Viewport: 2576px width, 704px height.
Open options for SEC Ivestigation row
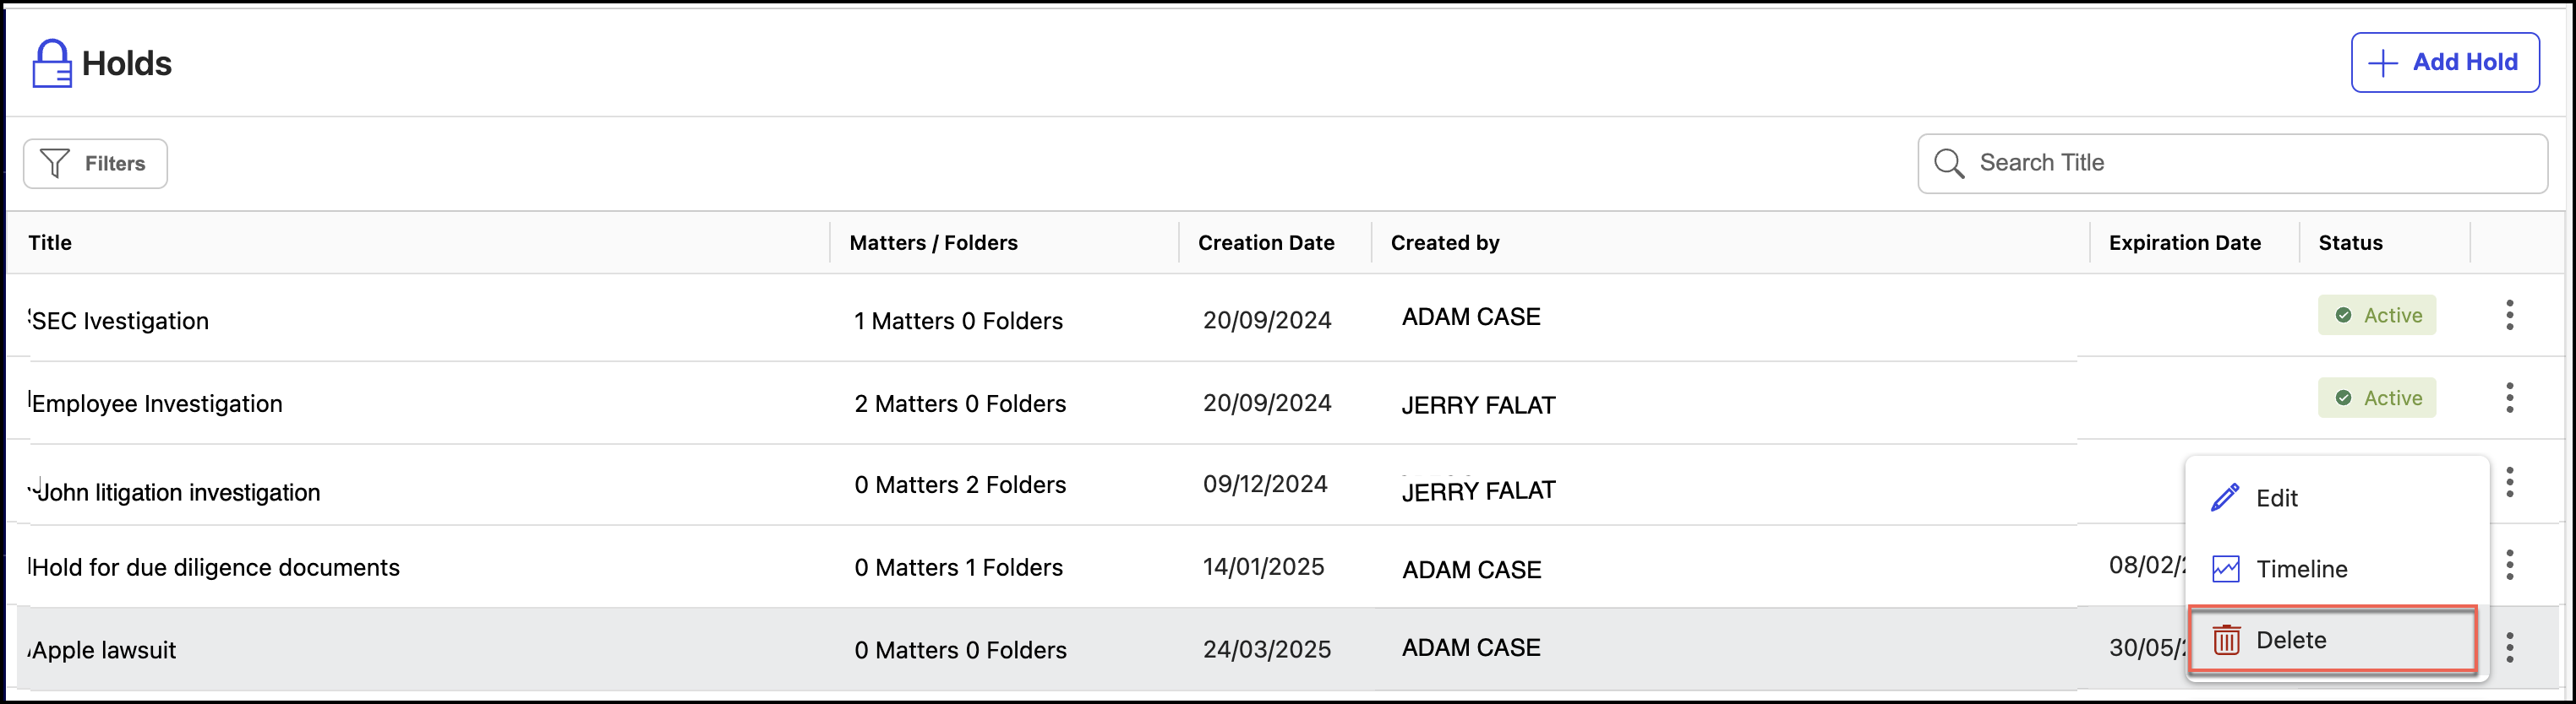[2509, 316]
